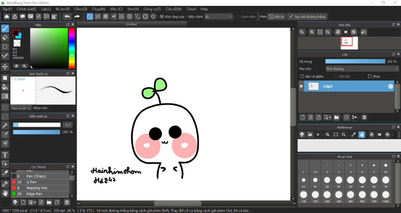Toggle Cạnh mềm checkbox
Image resolution: width=401 pixels, height=213 pixels.
[238, 16]
